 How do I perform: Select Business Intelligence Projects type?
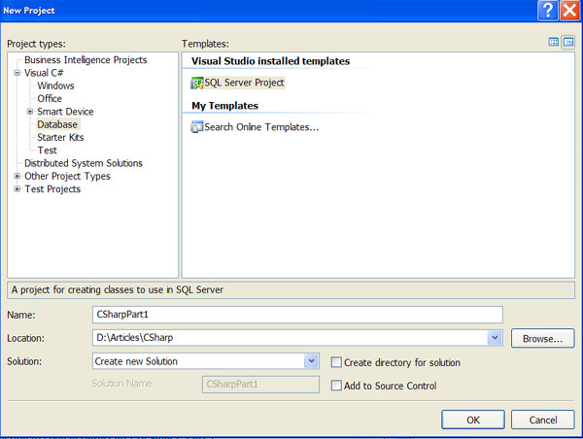click(86, 60)
